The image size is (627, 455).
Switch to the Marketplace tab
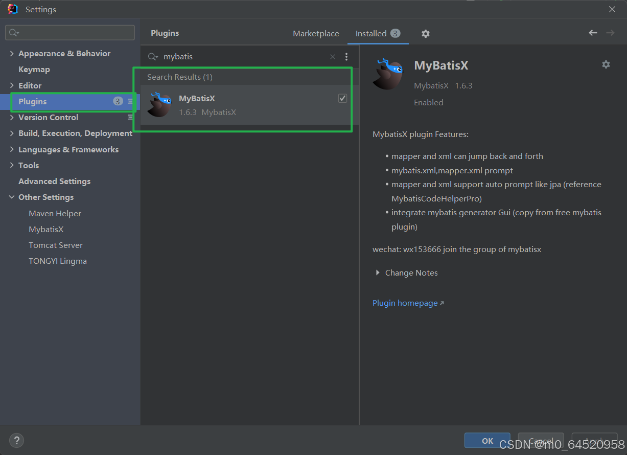tap(316, 34)
